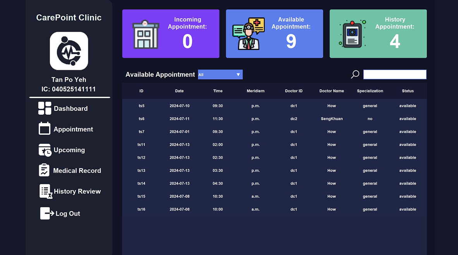Click the Log Out label
This screenshot has height=255, width=458.
click(x=68, y=214)
